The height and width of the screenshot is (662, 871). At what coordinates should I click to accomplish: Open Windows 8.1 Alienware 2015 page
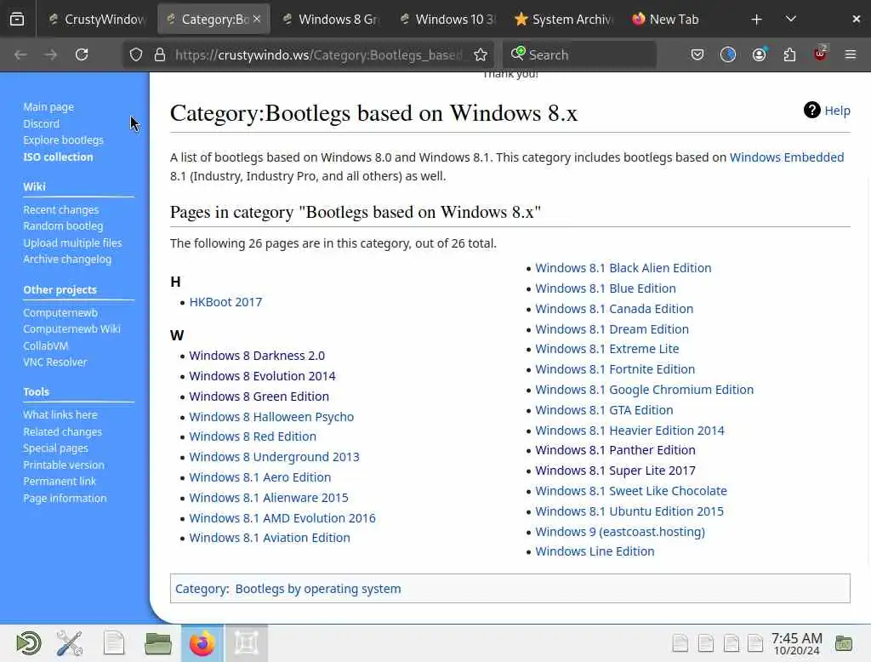268,498
